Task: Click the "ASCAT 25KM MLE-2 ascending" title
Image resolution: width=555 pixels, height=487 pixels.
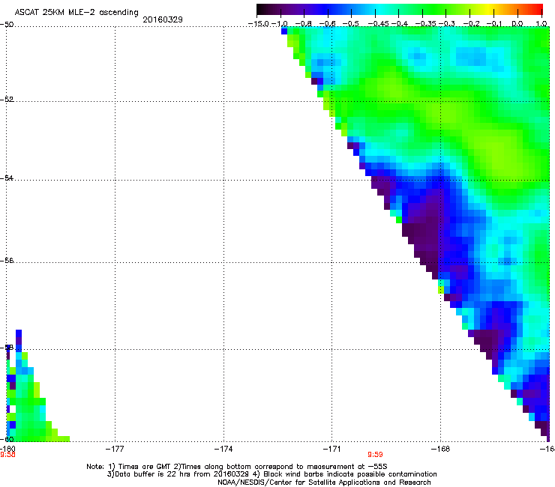Action: tap(76, 12)
